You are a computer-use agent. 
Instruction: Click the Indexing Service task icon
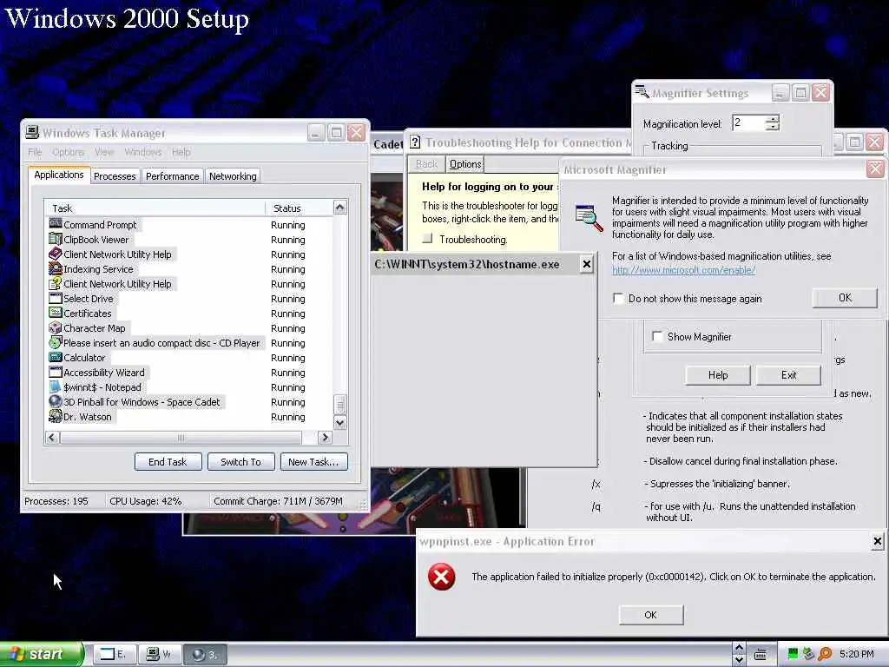click(55, 268)
